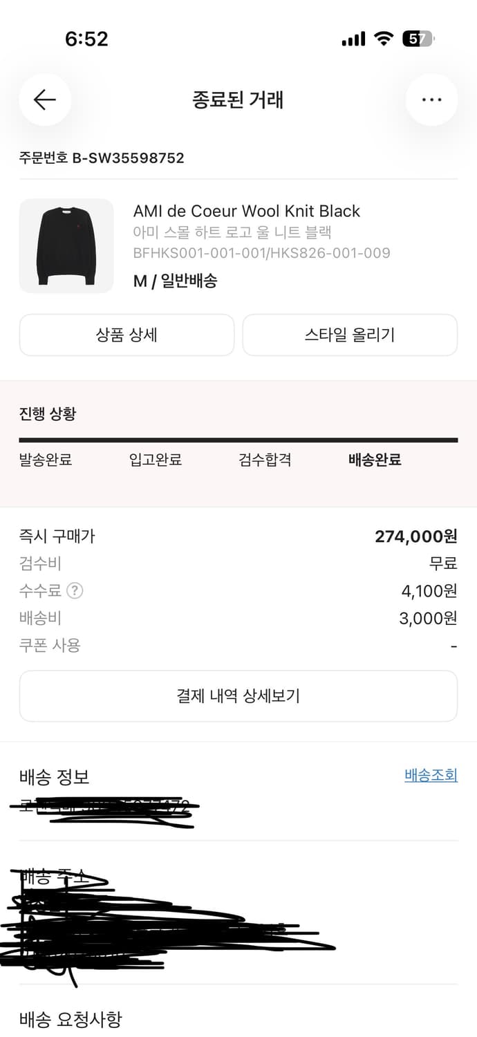Tap 스타일 올리기 to upload a style

pyautogui.click(x=350, y=335)
